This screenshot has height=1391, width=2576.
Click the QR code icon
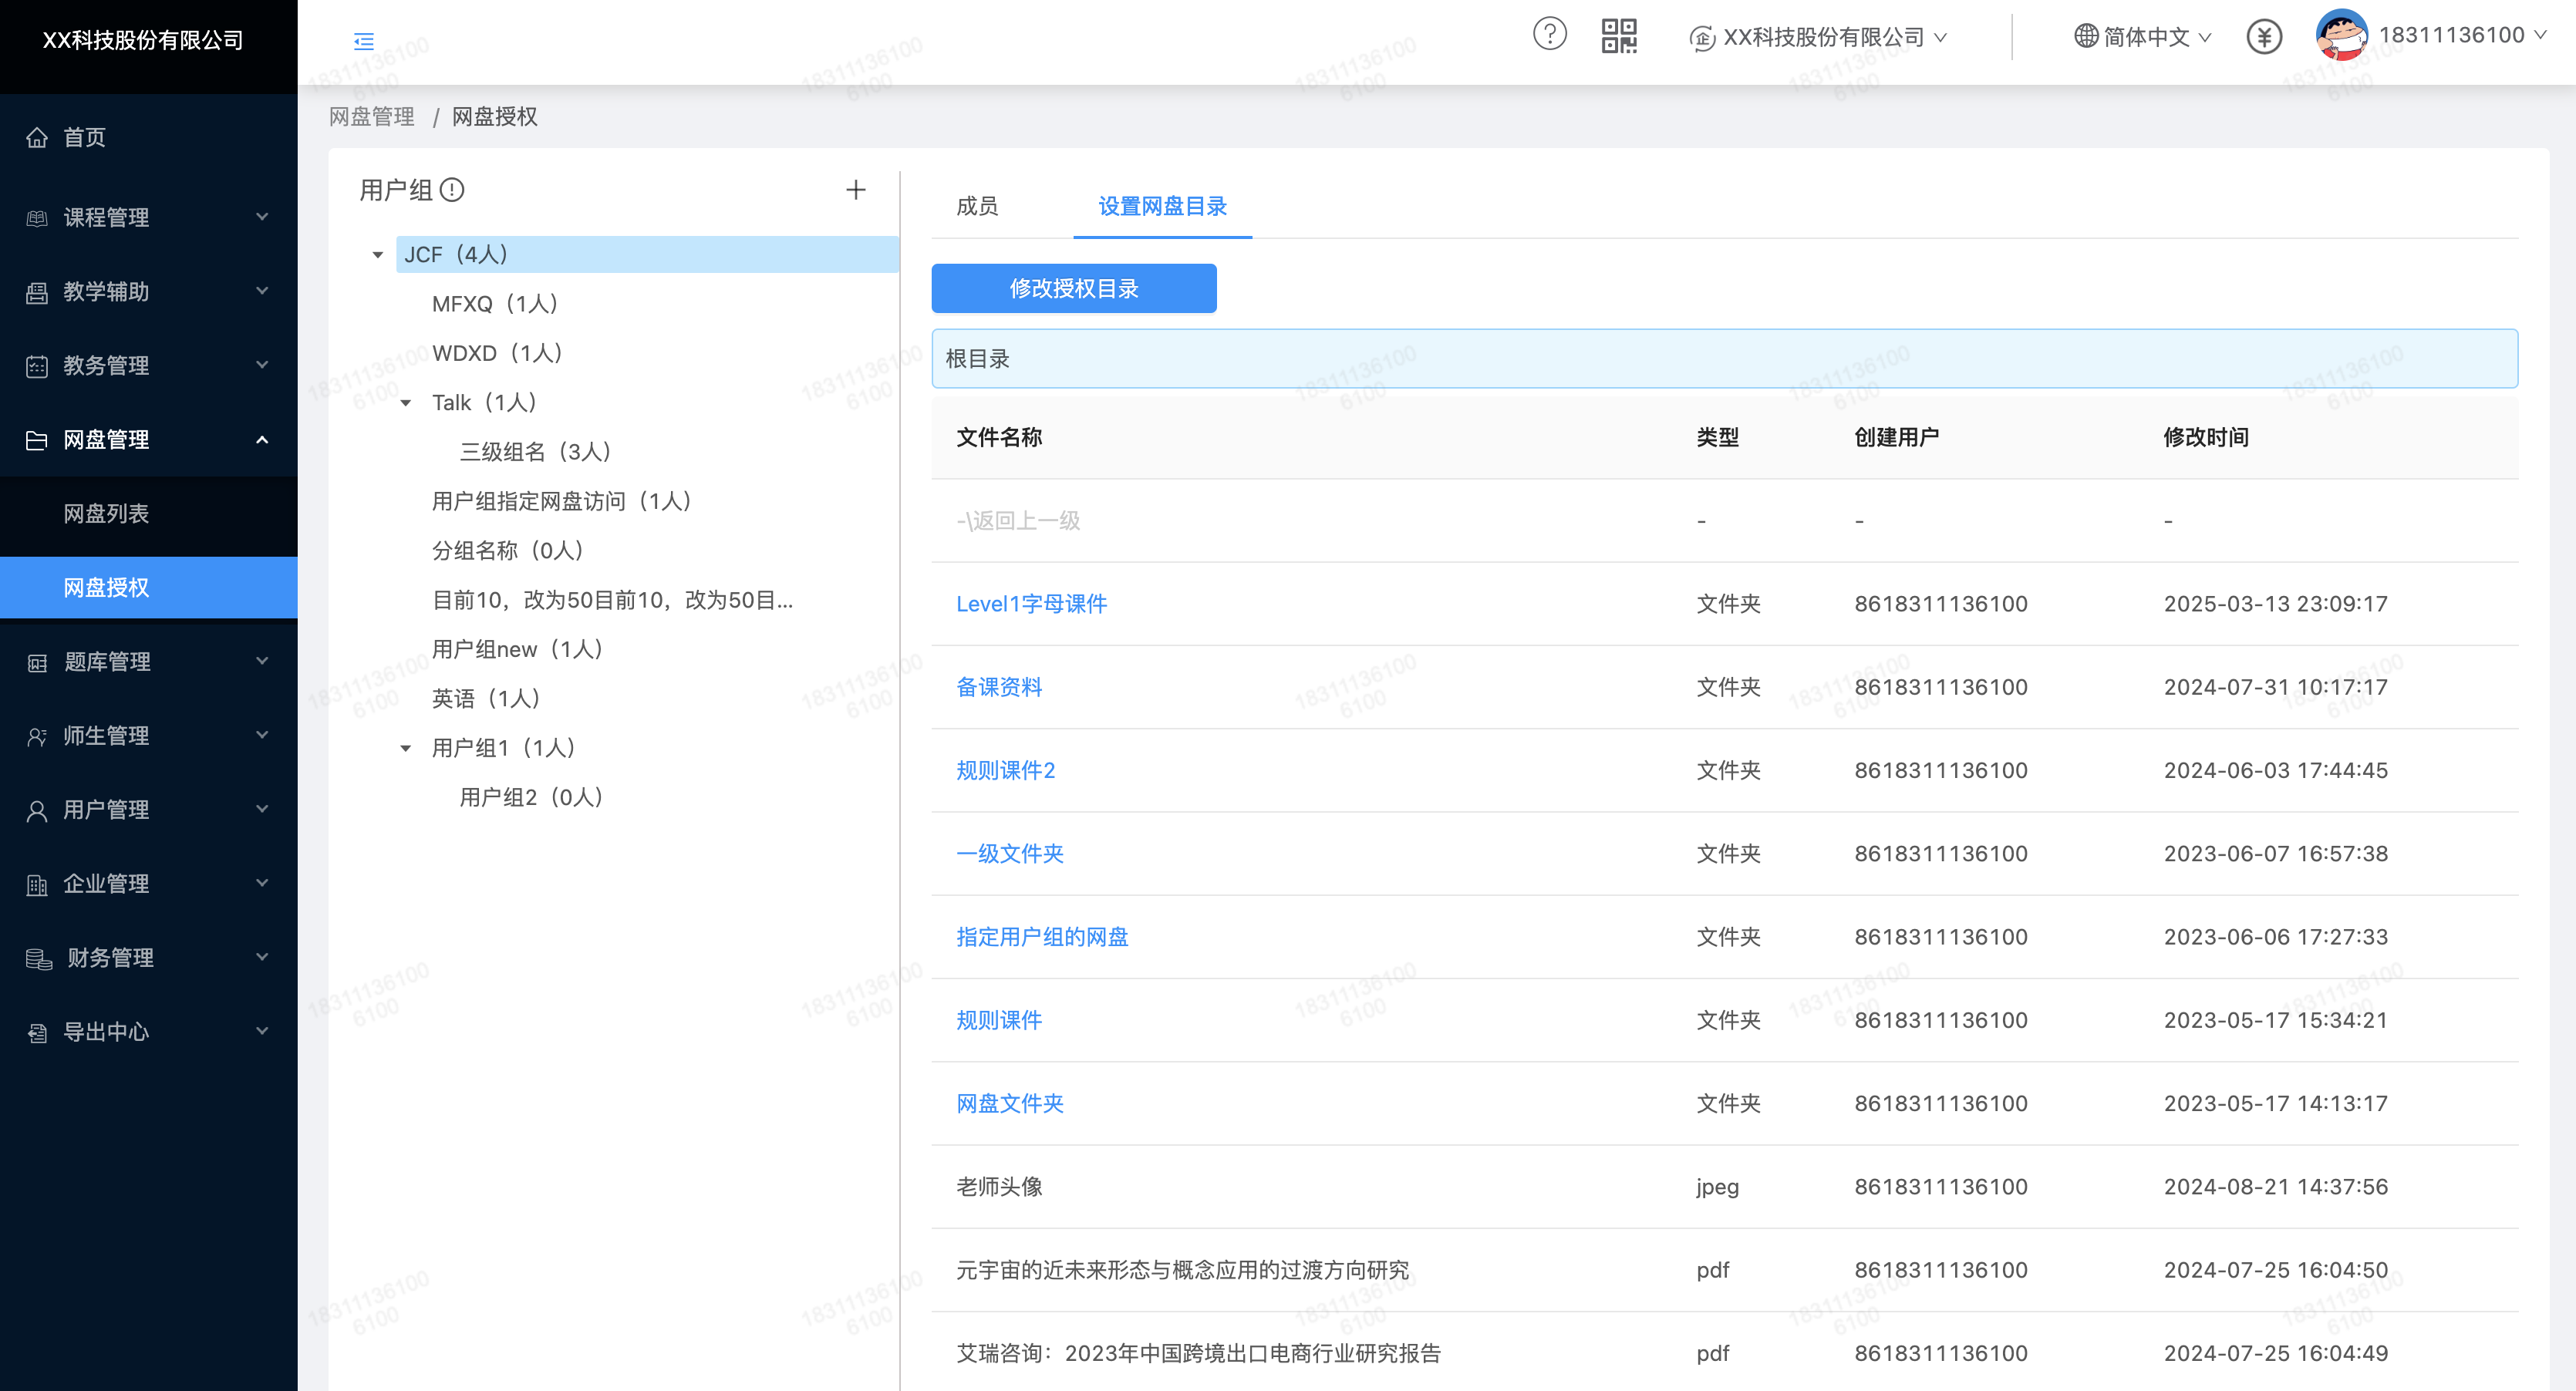[1619, 36]
